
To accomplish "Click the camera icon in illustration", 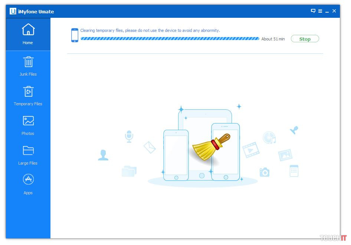I will pos(265,172).
